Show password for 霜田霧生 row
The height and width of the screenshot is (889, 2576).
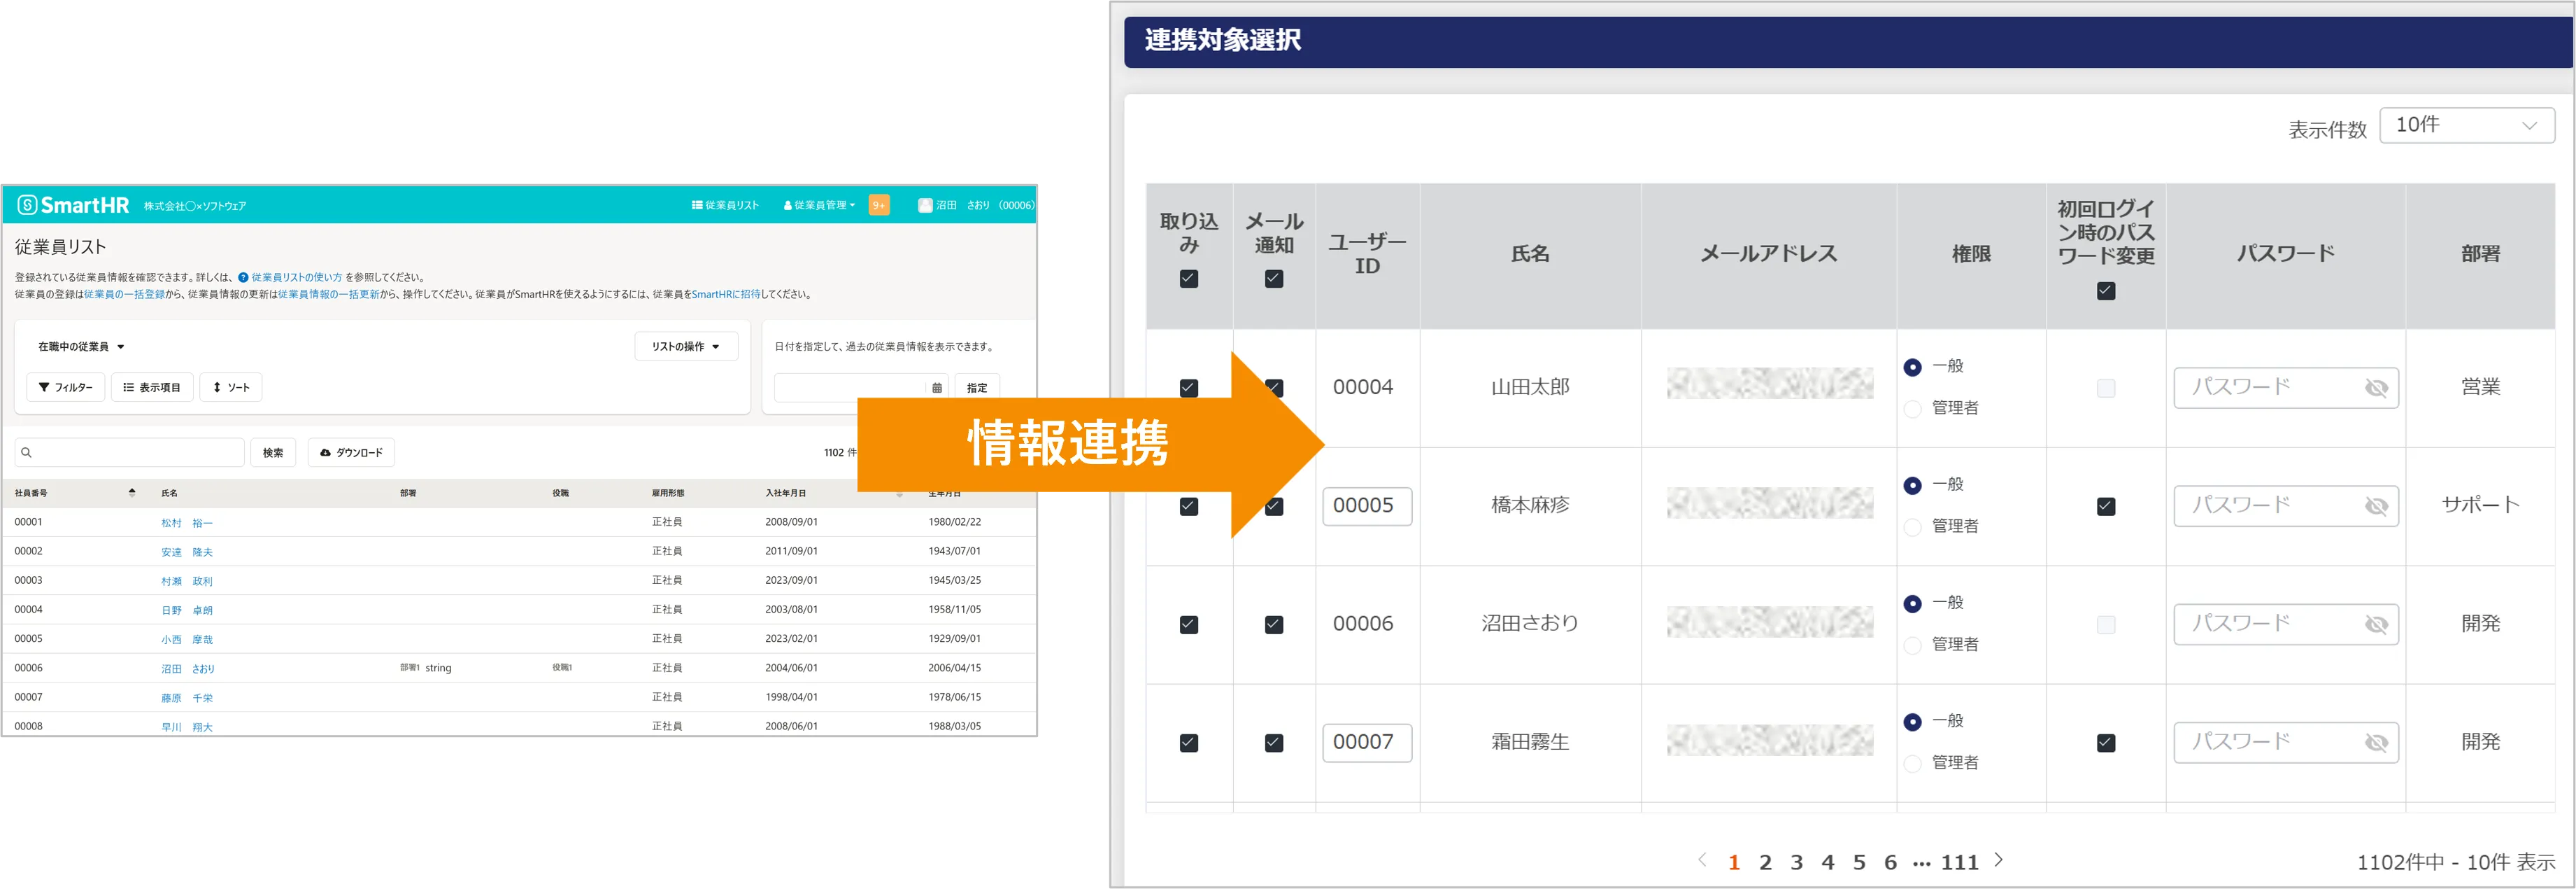2376,743
